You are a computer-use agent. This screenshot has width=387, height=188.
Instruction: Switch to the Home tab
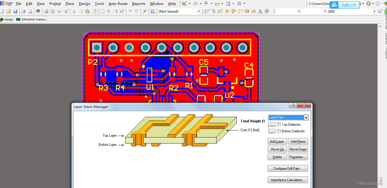[x=6, y=20]
